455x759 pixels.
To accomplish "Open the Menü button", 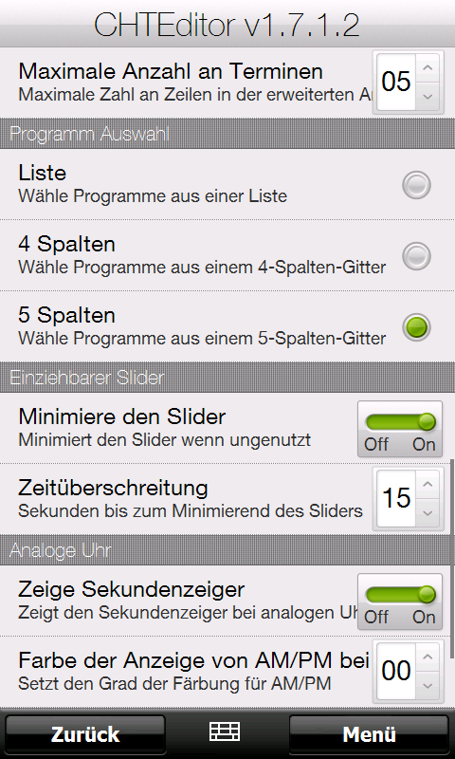I will [369, 734].
